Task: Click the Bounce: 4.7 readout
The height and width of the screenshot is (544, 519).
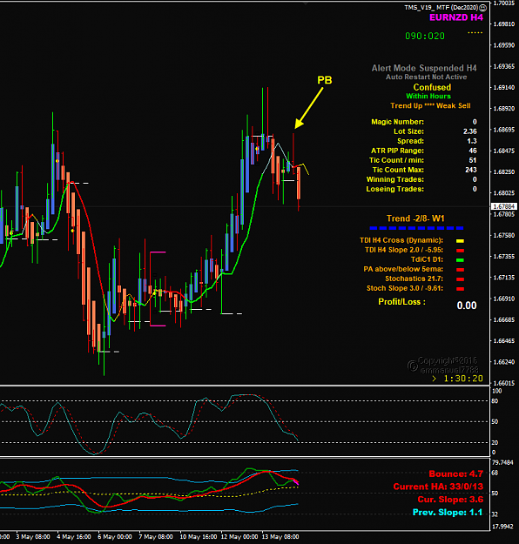Action: tap(455, 473)
